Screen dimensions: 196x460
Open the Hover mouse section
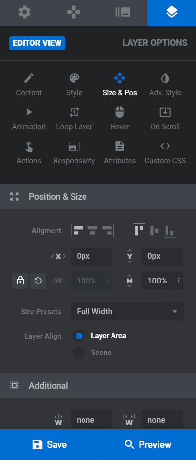coord(120,119)
